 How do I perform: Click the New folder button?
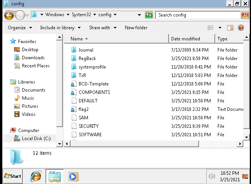136,28
